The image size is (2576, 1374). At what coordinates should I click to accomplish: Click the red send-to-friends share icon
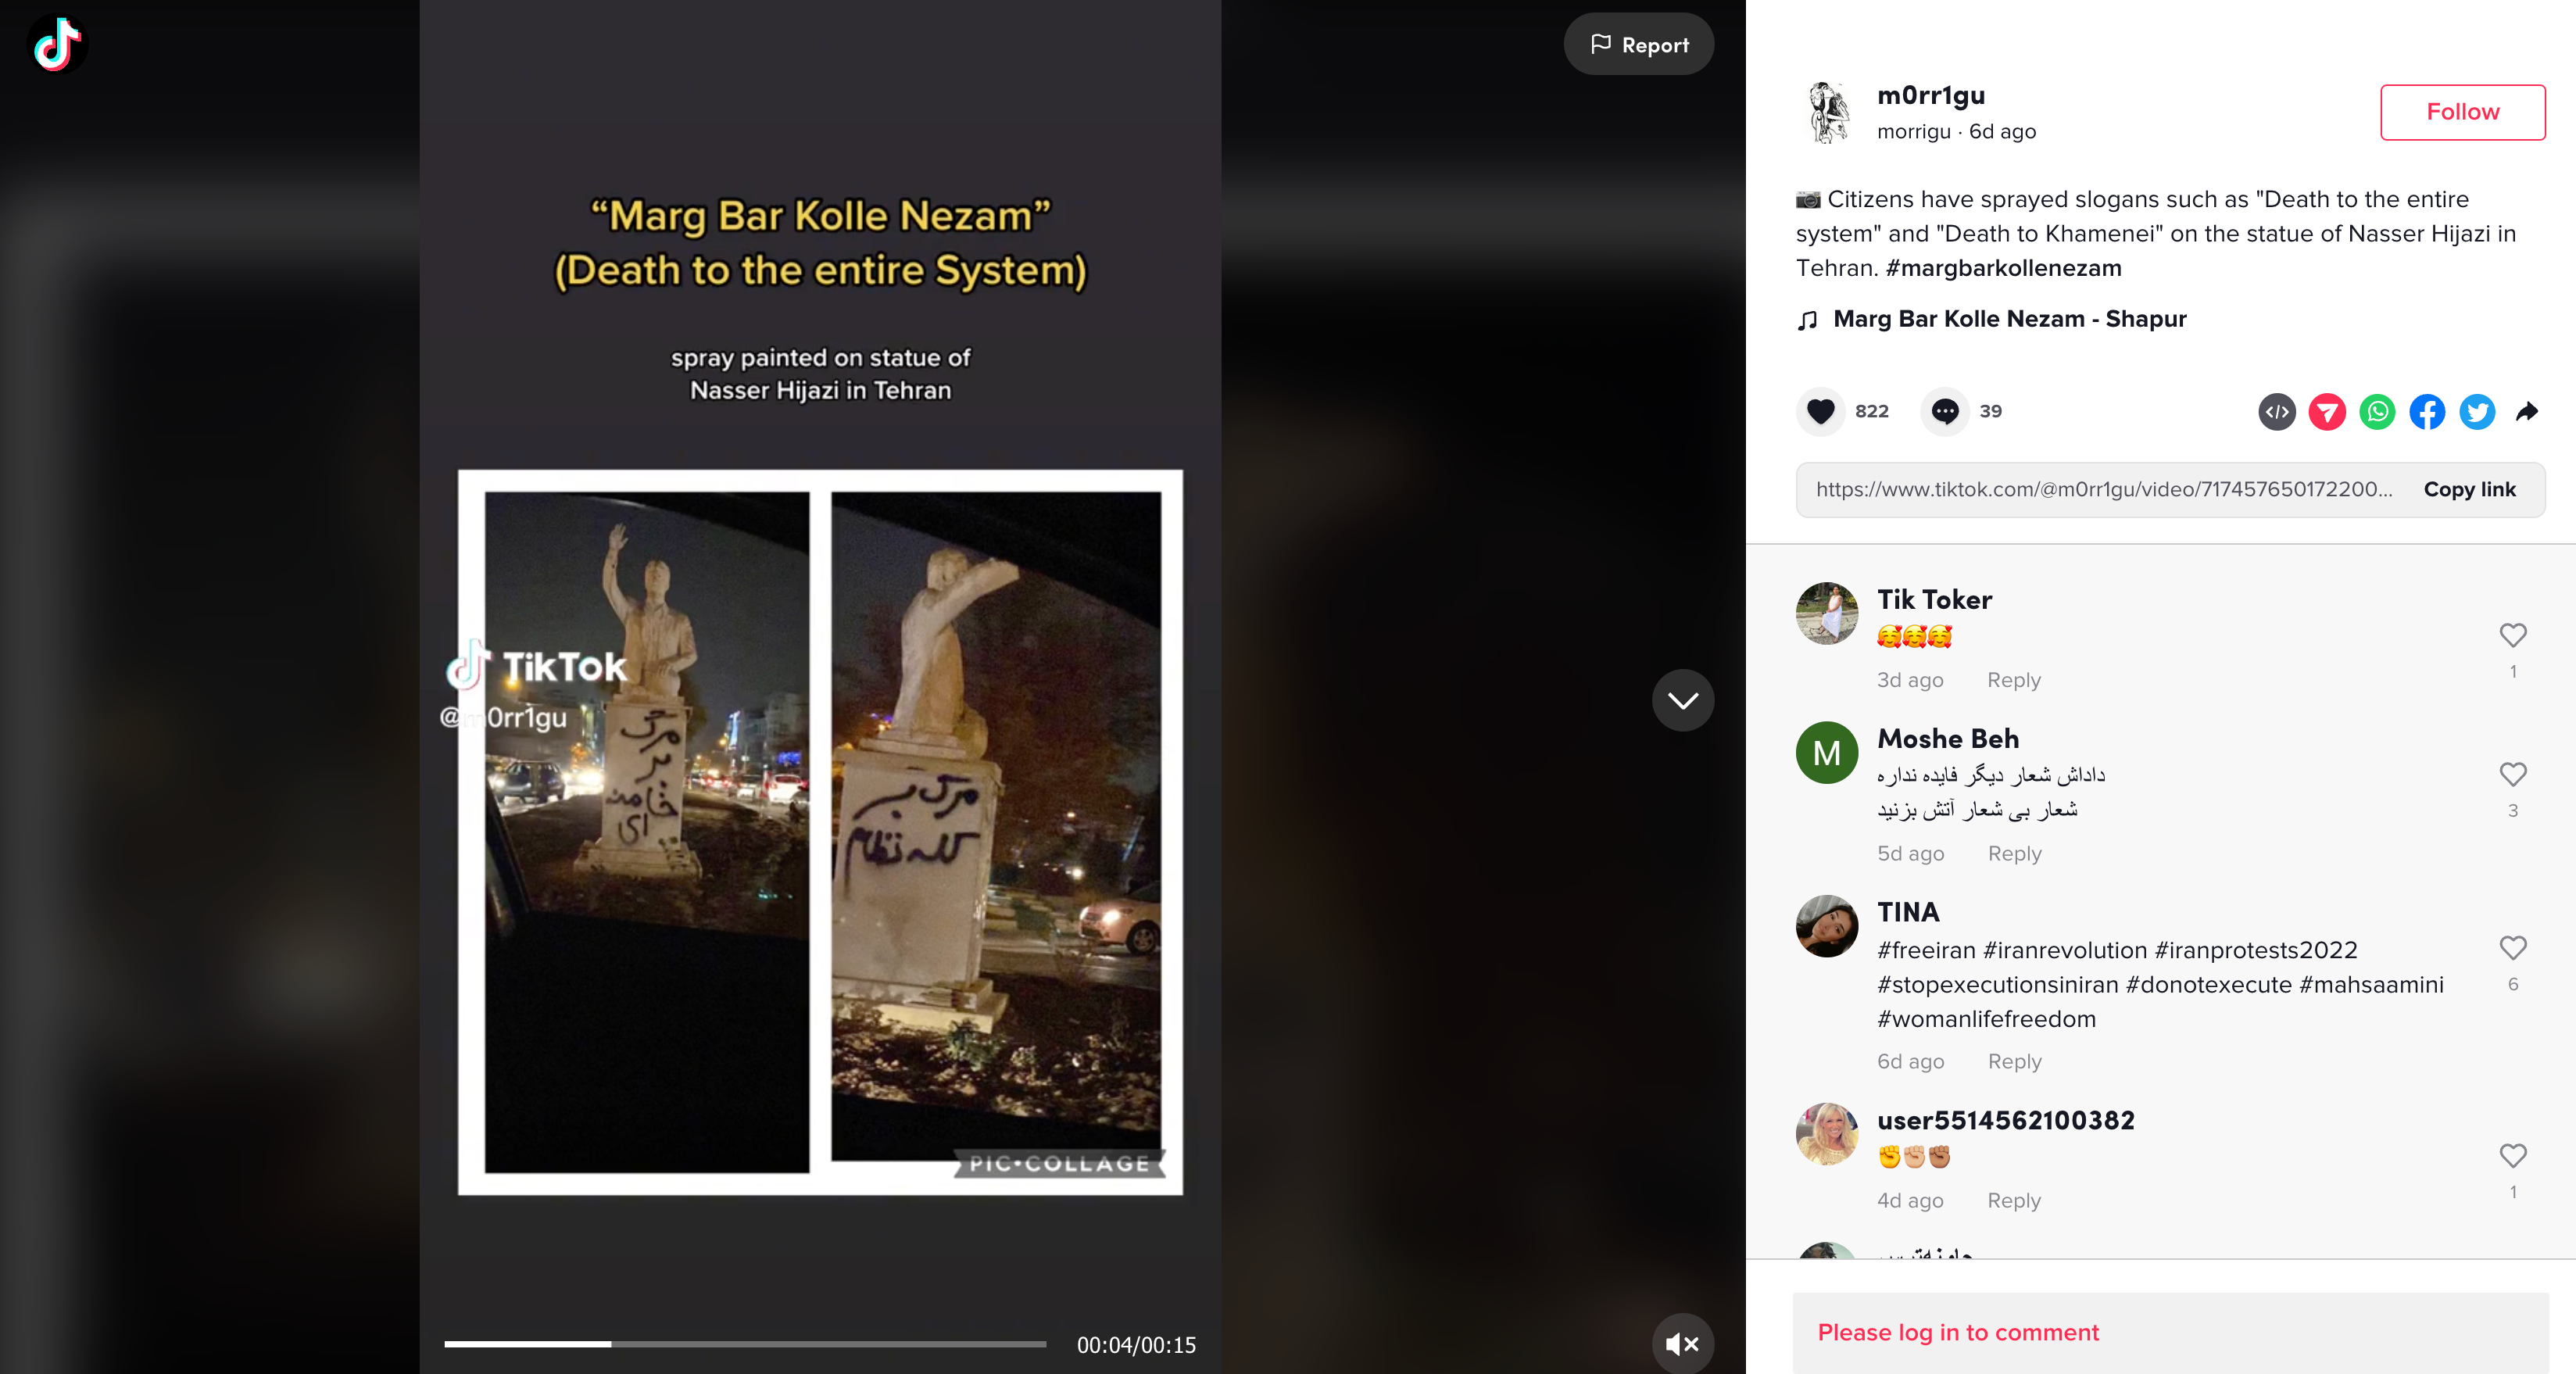point(2327,412)
